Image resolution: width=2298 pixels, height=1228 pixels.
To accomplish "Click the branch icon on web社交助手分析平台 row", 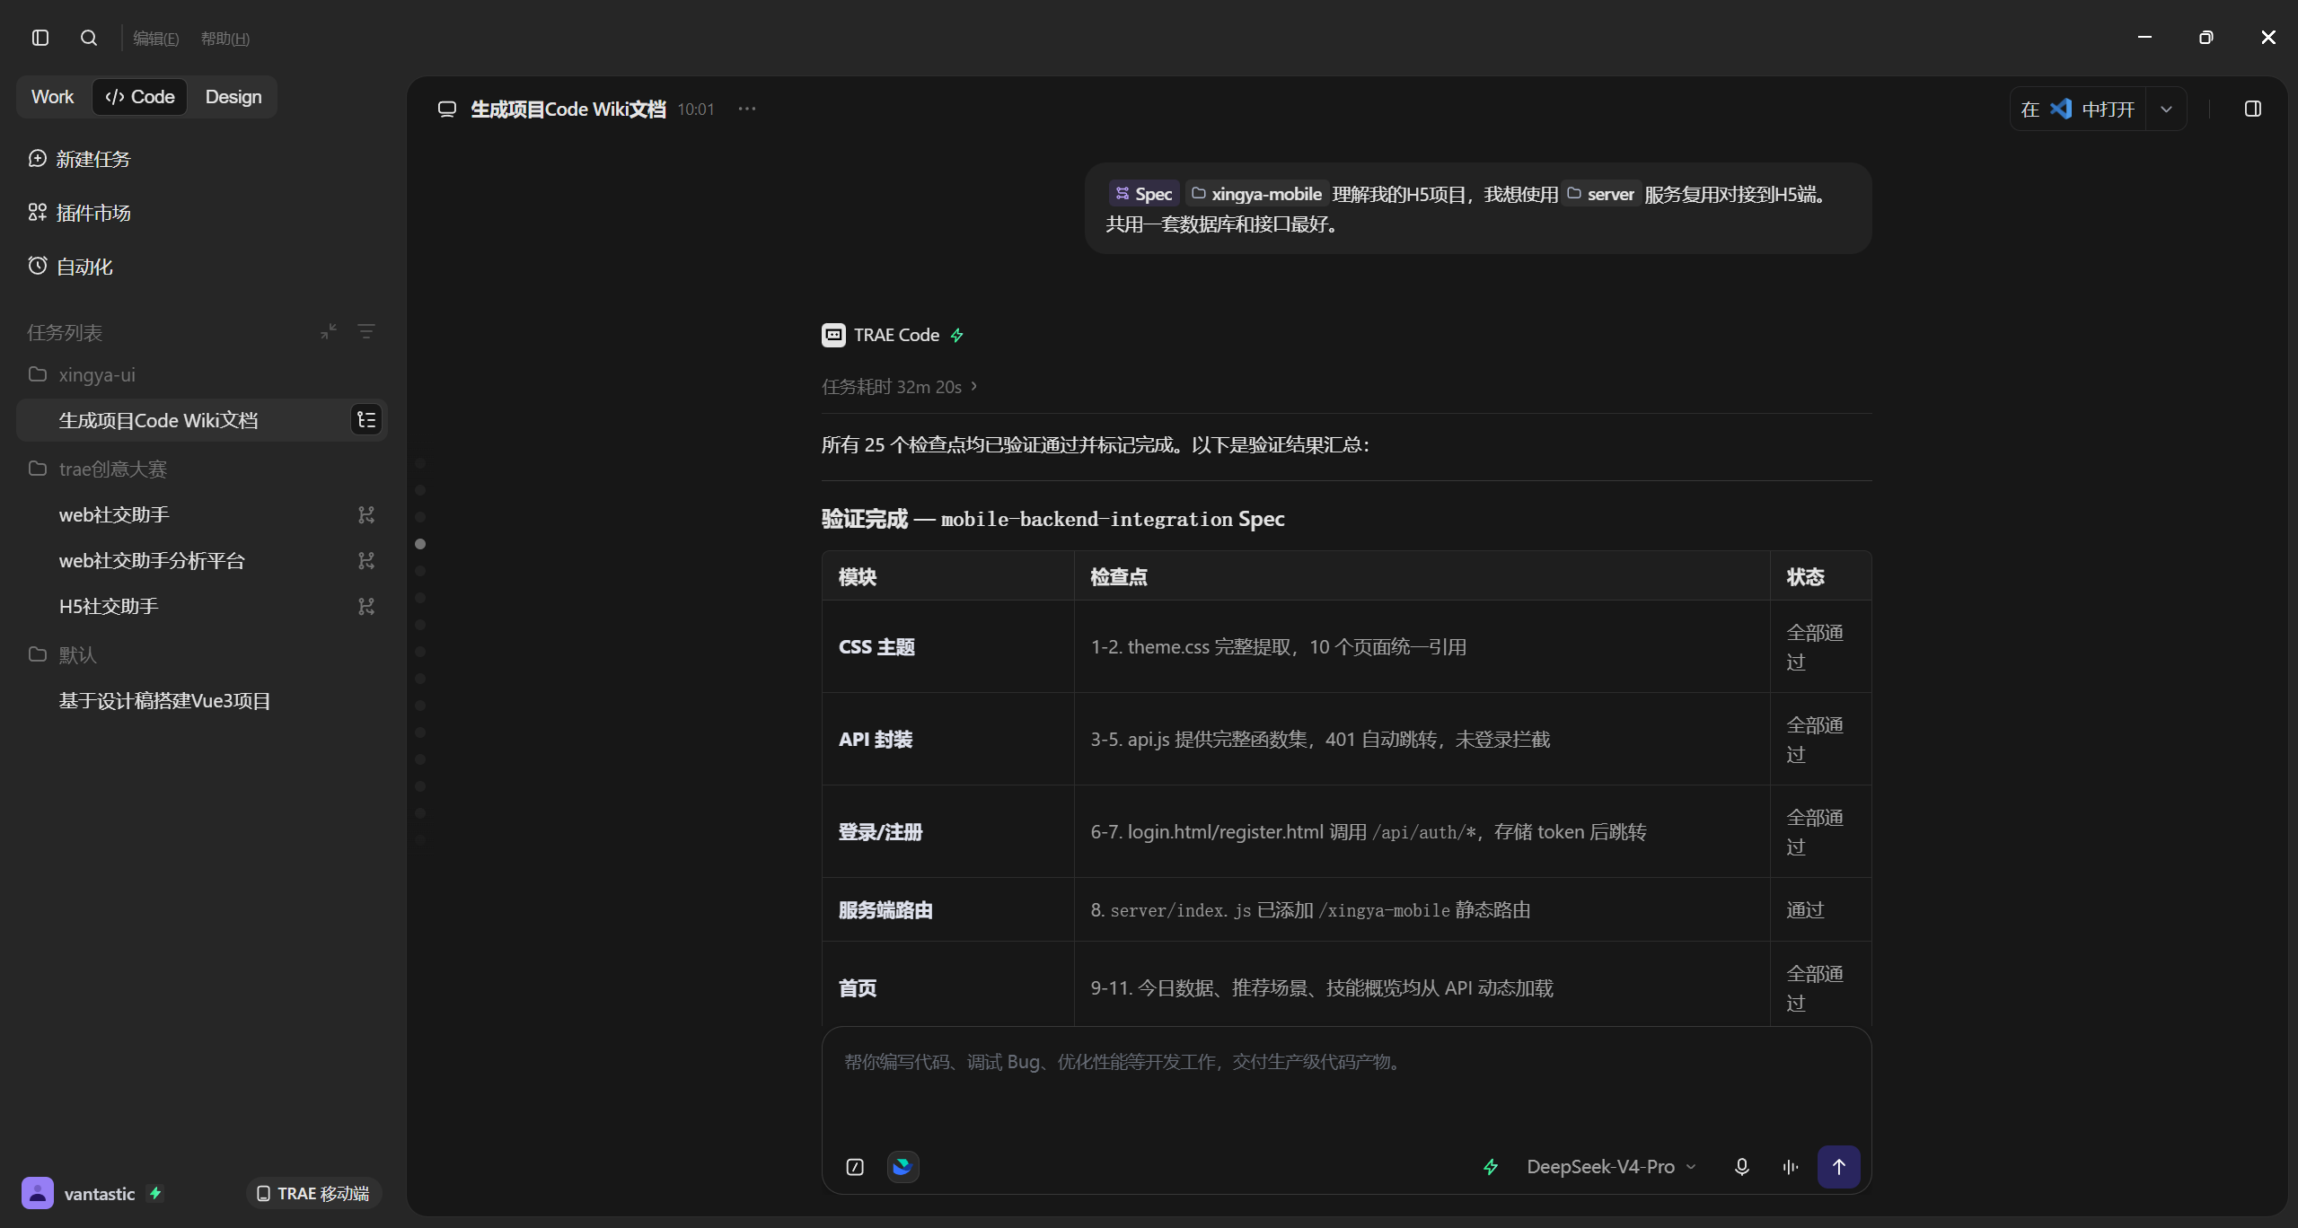I will click(366, 561).
